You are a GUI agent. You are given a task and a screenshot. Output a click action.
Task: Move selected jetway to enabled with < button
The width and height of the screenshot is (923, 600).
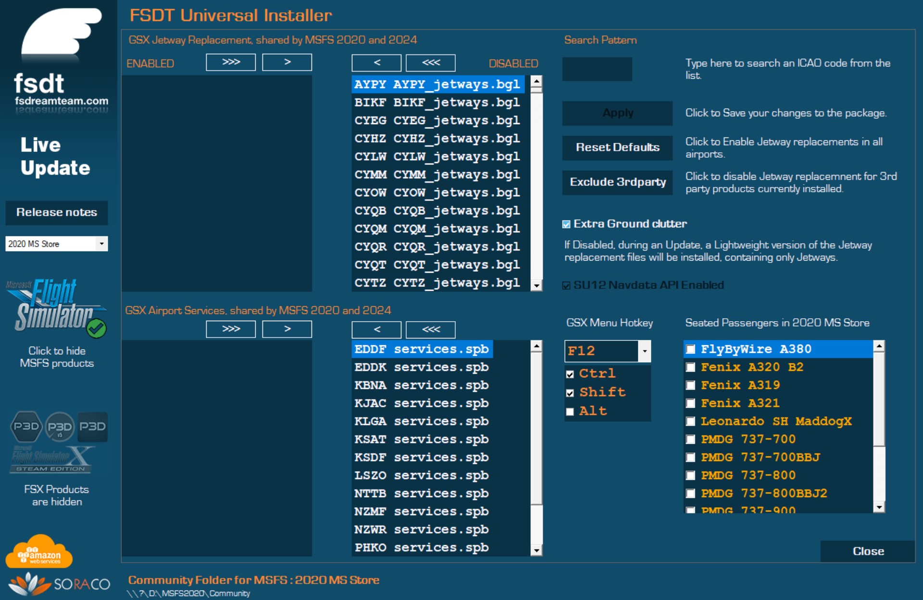[x=376, y=62]
